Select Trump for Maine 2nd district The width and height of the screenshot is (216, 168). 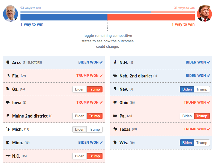94,116
